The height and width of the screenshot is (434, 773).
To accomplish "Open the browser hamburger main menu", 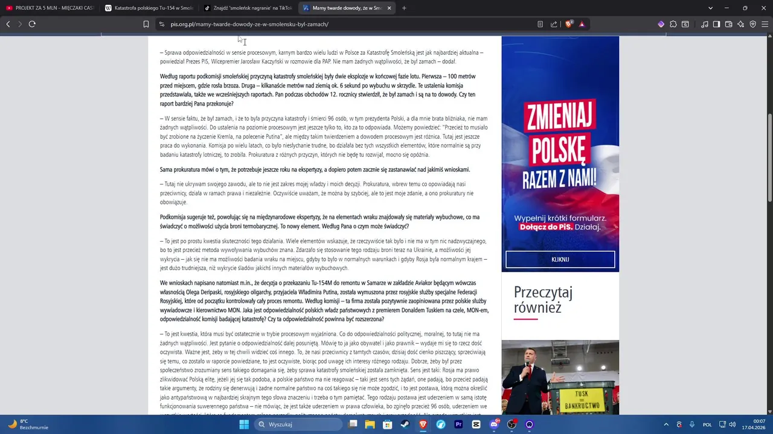I will [765, 24].
